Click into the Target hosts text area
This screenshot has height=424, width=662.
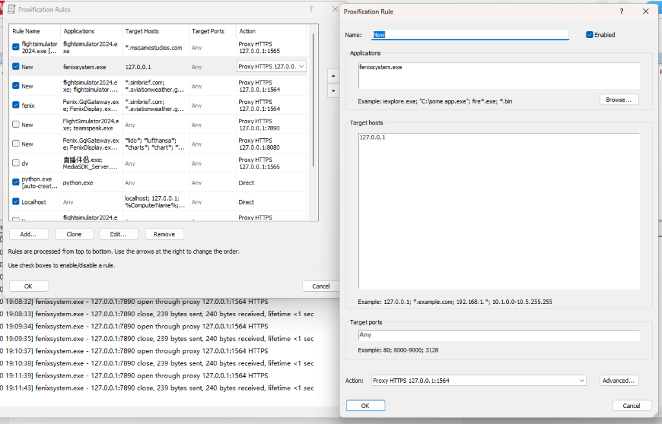[498, 212]
